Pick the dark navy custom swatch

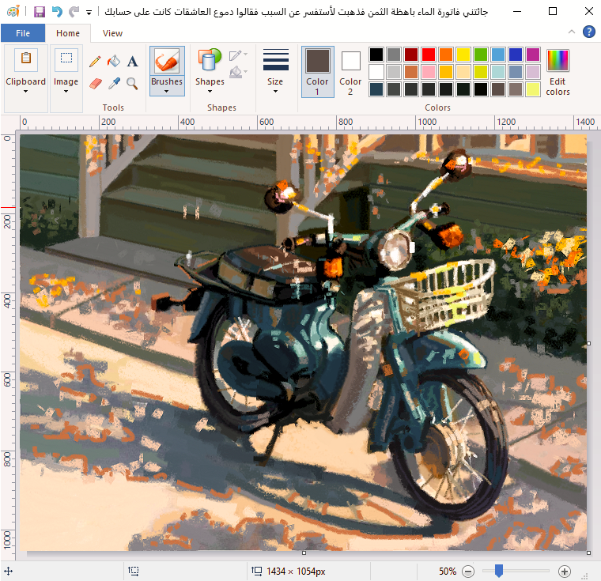pos(376,89)
